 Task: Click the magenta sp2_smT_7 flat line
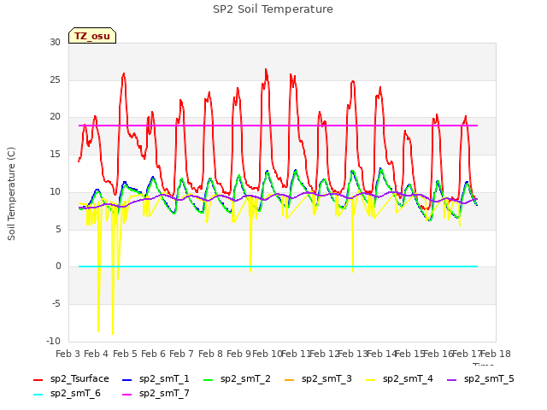[x=278, y=126]
